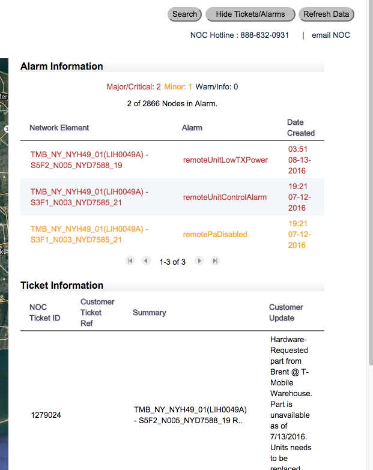Image resolution: width=373 pixels, height=470 pixels.
Task: Open NOC ticket 1279024
Action: coord(46,415)
